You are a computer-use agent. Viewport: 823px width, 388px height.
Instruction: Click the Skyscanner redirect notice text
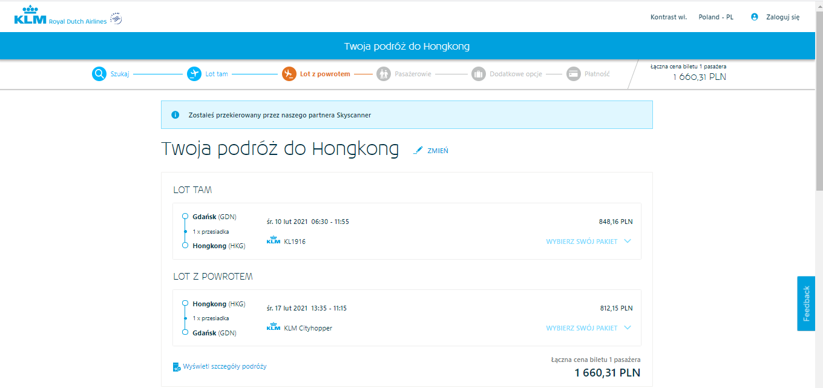(x=279, y=115)
